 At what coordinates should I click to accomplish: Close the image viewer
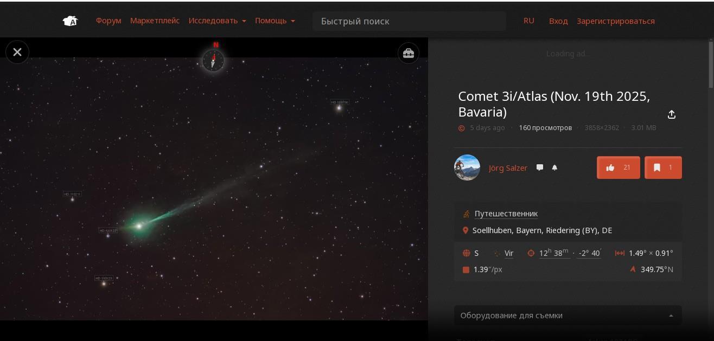(x=17, y=52)
